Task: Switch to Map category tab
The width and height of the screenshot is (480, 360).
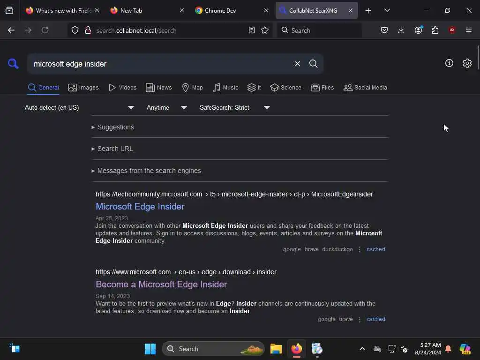Action: (x=193, y=88)
